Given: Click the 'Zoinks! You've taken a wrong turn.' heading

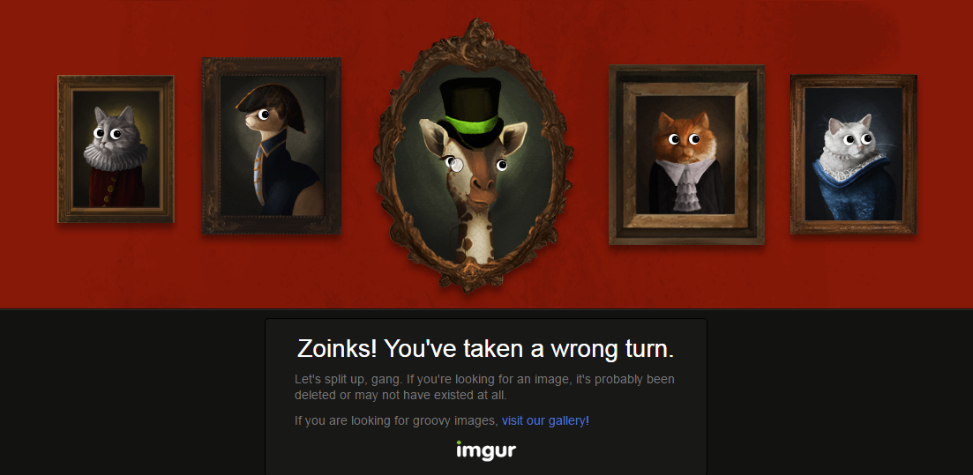Looking at the screenshot, I should pyautogui.click(x=485, y=349).
